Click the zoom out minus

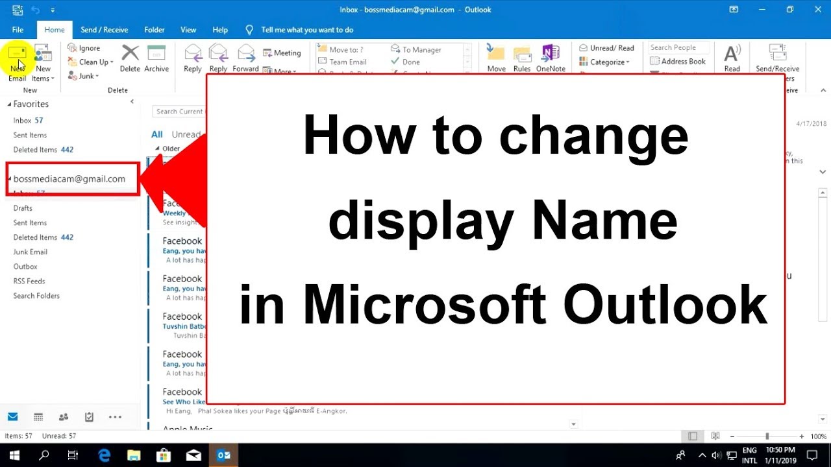click(732, 437)
